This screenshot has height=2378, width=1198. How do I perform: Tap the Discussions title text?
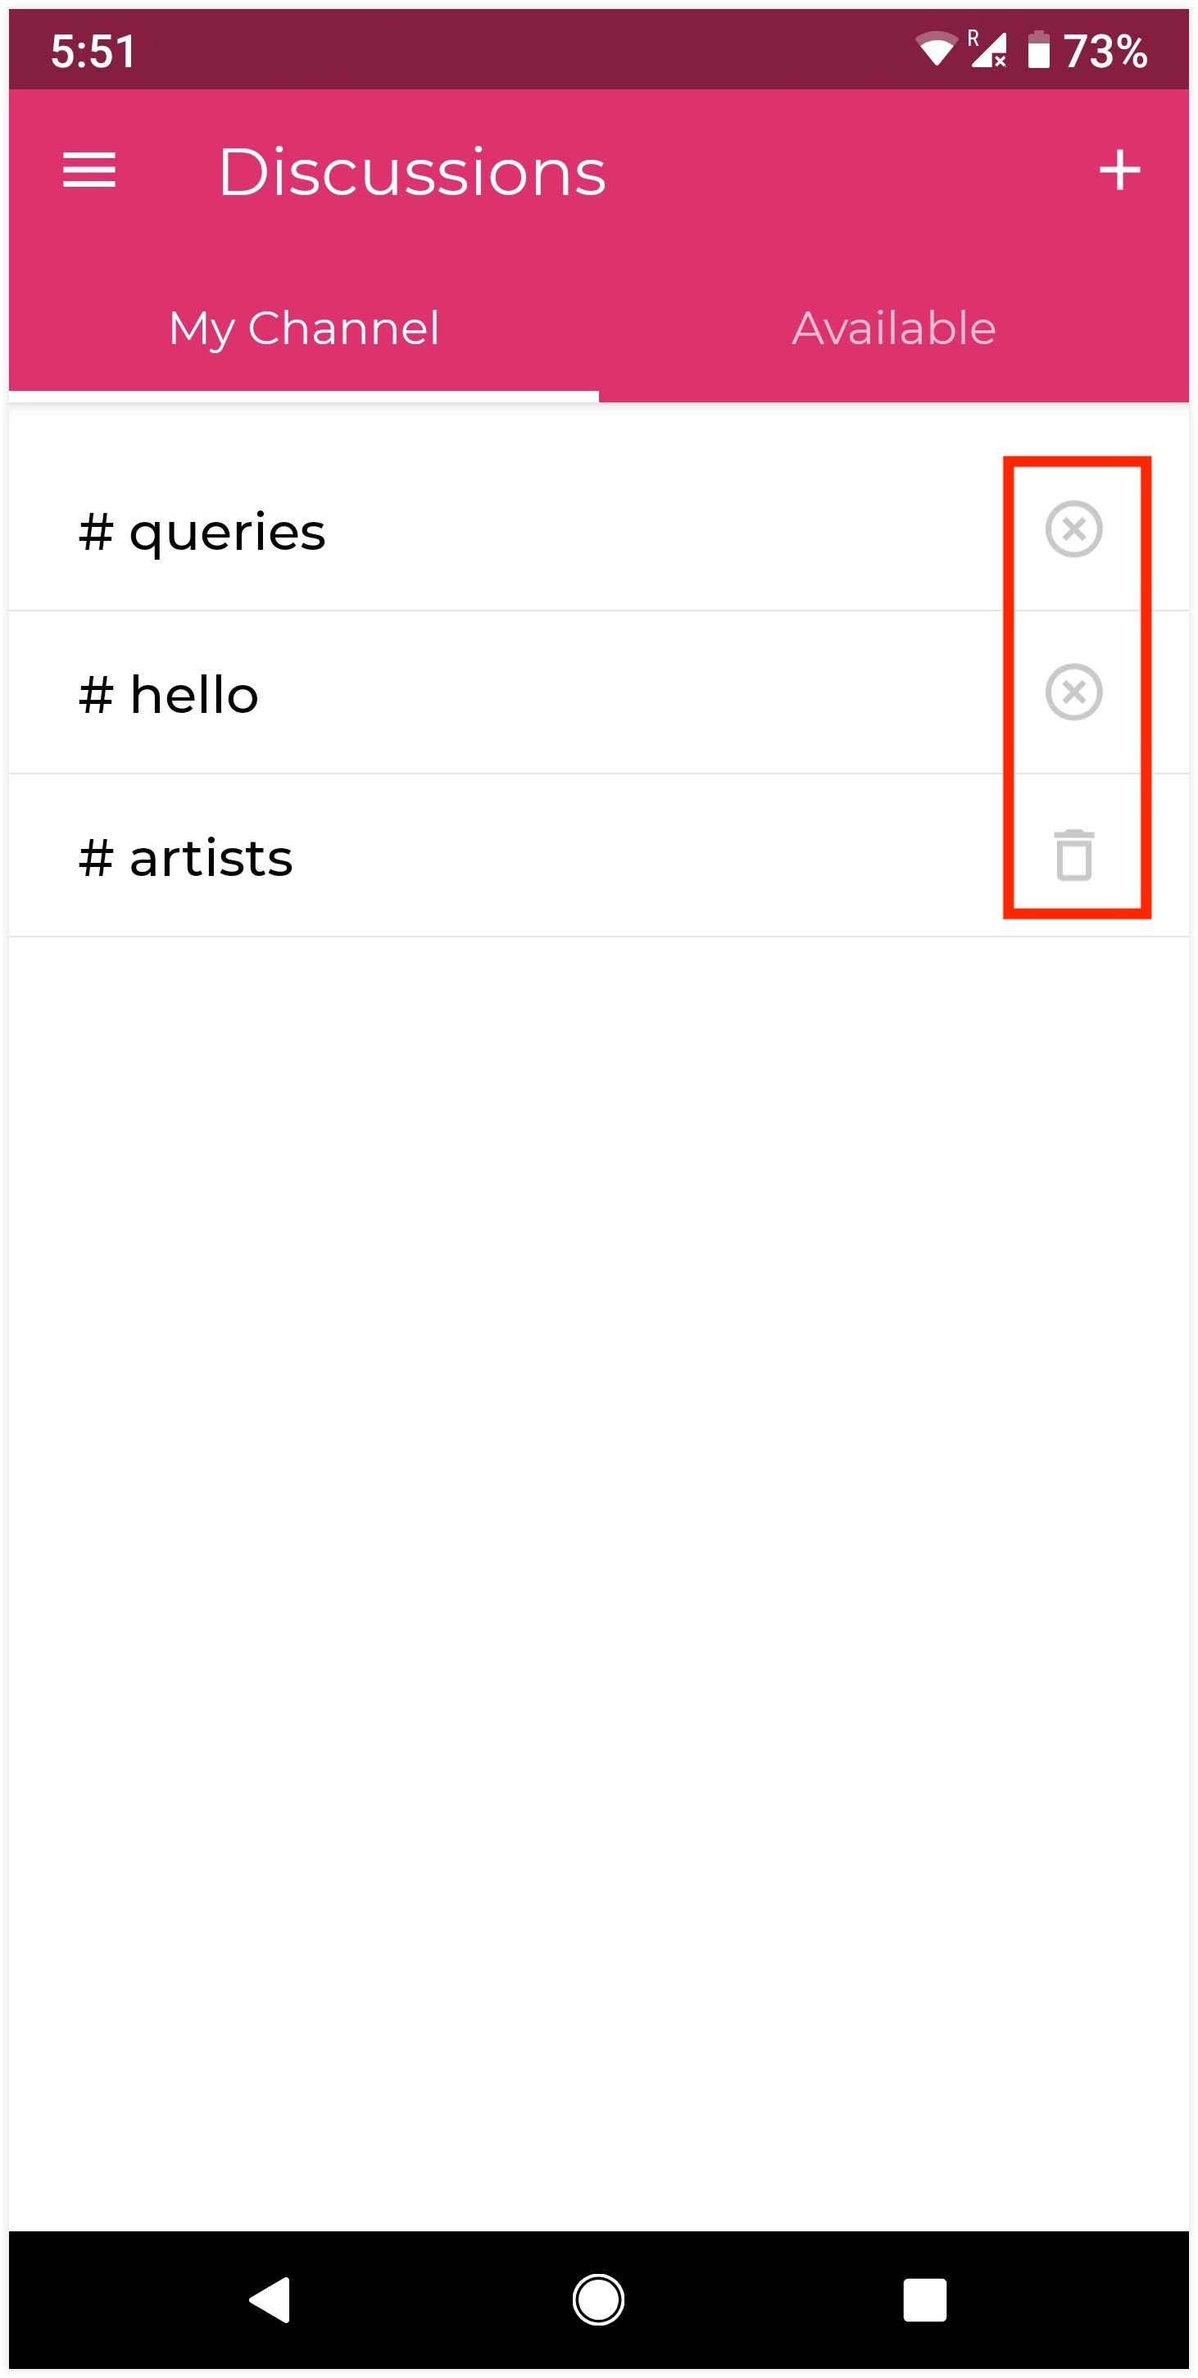[411, 172]
